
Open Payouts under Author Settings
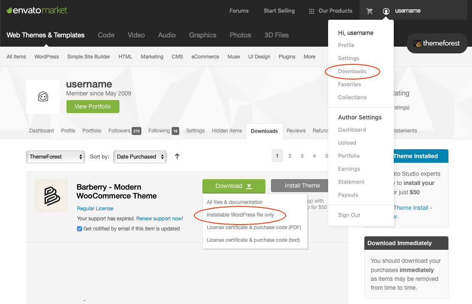click(348, 195)
